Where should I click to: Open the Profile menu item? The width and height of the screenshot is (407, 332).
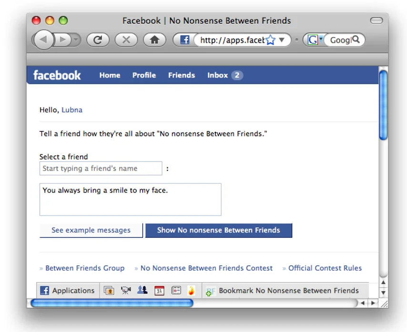tap(144, 75)
